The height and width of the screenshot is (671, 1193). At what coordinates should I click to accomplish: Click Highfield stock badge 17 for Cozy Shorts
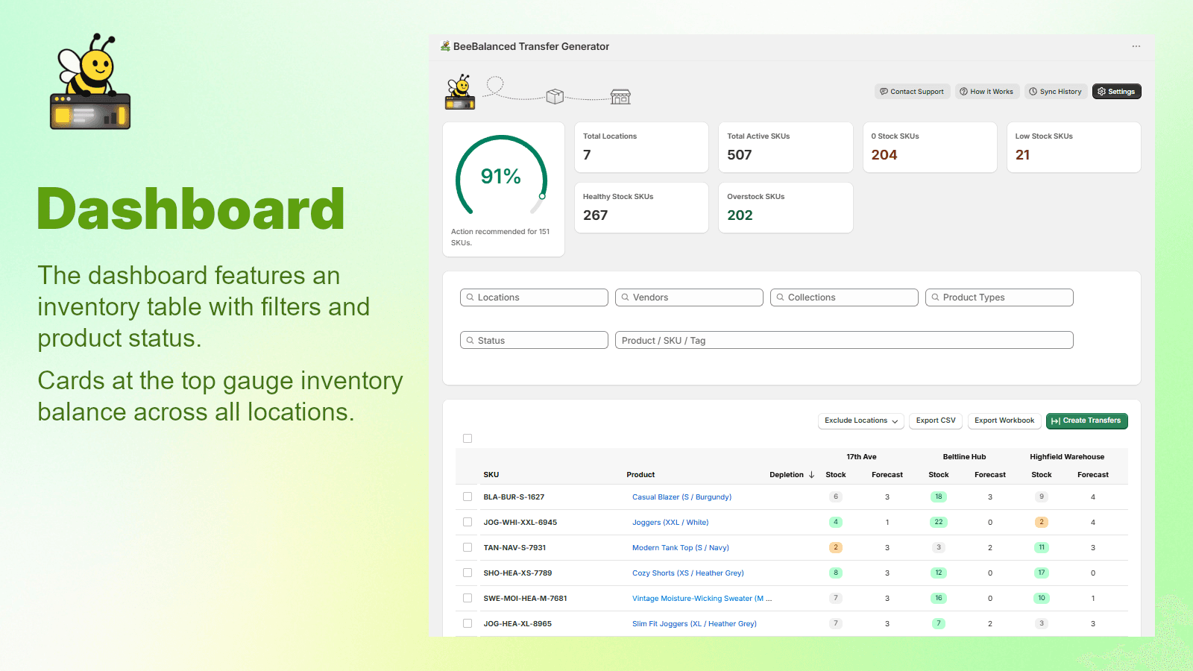click(1042, 573)
